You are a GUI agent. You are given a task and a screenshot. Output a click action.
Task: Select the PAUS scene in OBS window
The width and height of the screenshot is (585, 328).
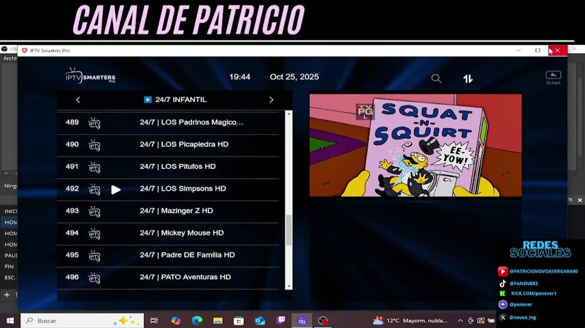(10, 256)
